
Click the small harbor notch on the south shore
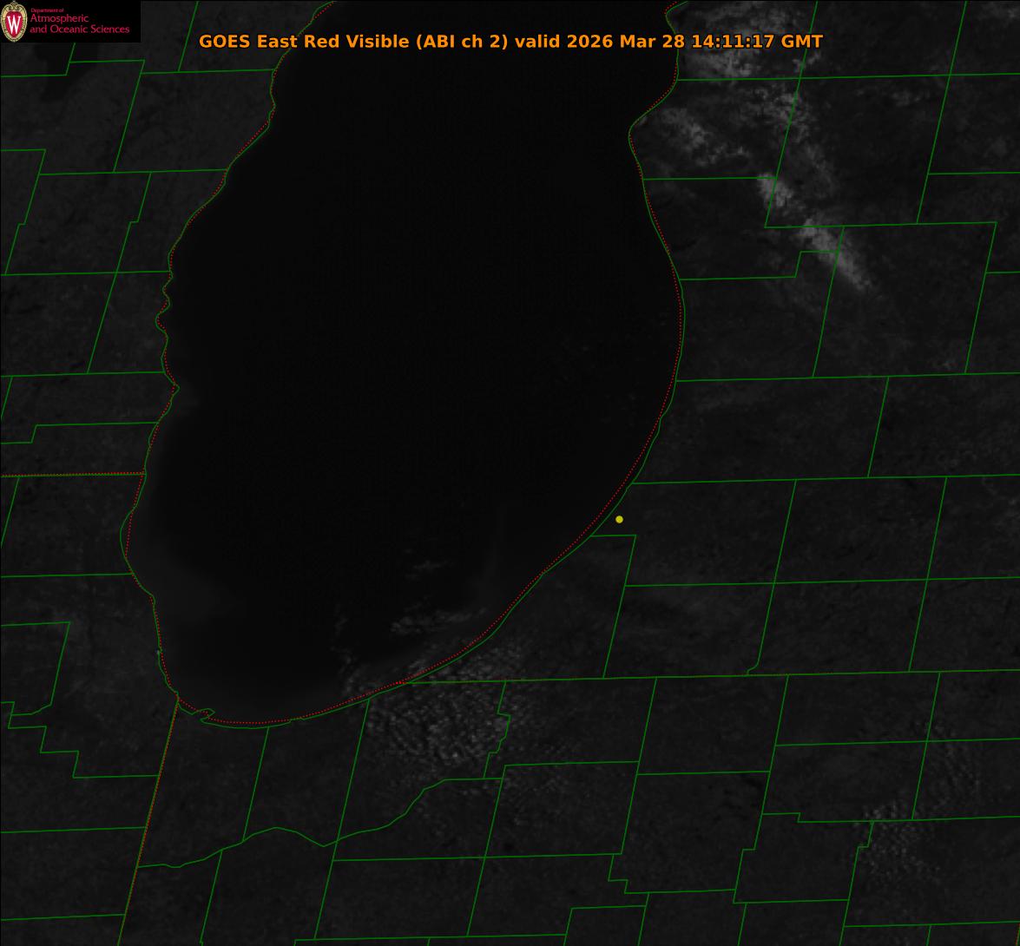pyautogui.click(x=207, y=713)
